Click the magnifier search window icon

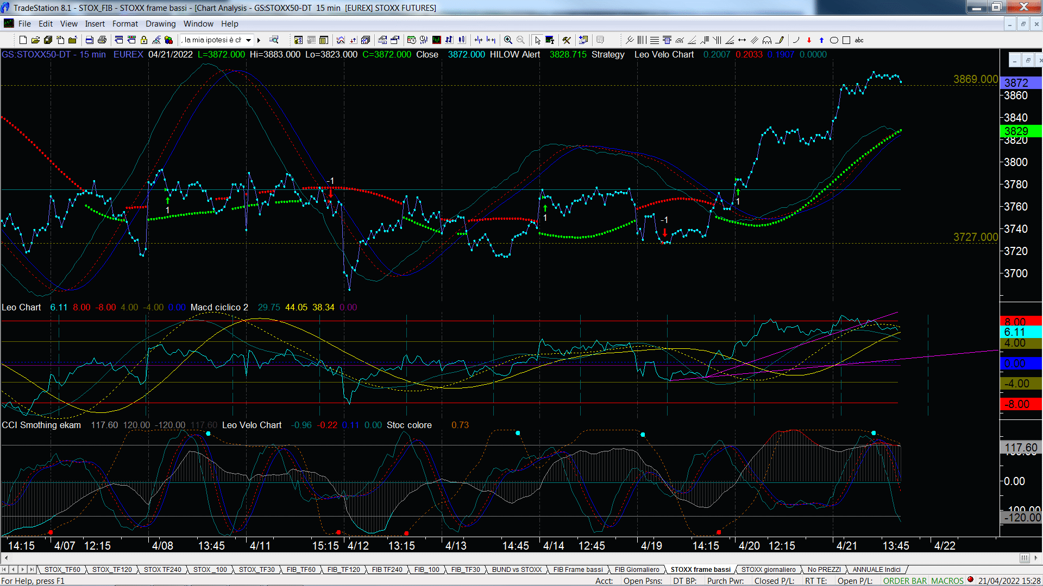(274, 40)
